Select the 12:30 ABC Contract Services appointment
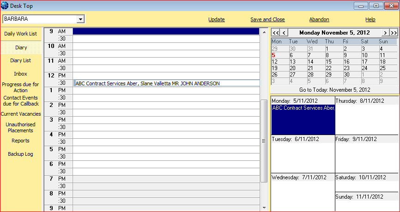Viewport: 400px width, 212px height. tap(166, 83)
